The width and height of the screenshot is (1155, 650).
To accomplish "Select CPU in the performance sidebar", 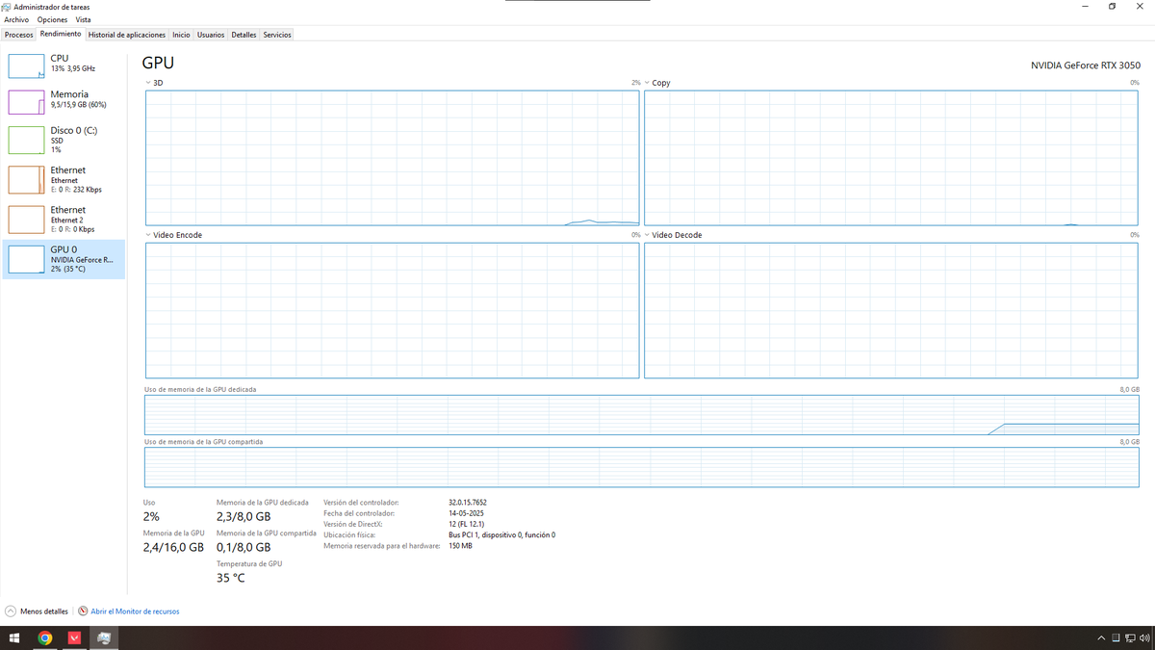I will 64,65.
